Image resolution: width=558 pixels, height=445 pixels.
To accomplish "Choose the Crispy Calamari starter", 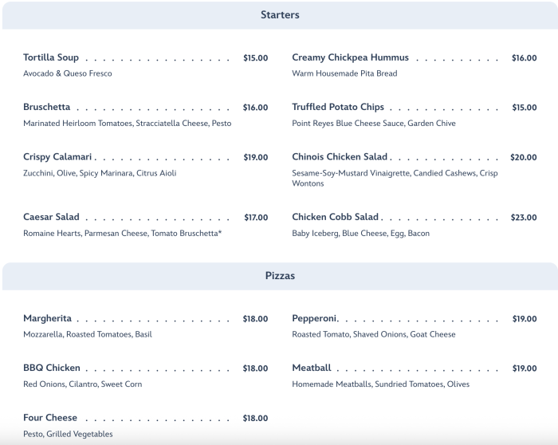I will click(57, 157).
